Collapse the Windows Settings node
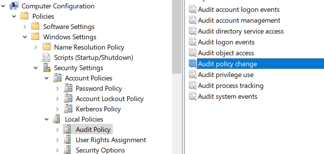 point(25,37)
